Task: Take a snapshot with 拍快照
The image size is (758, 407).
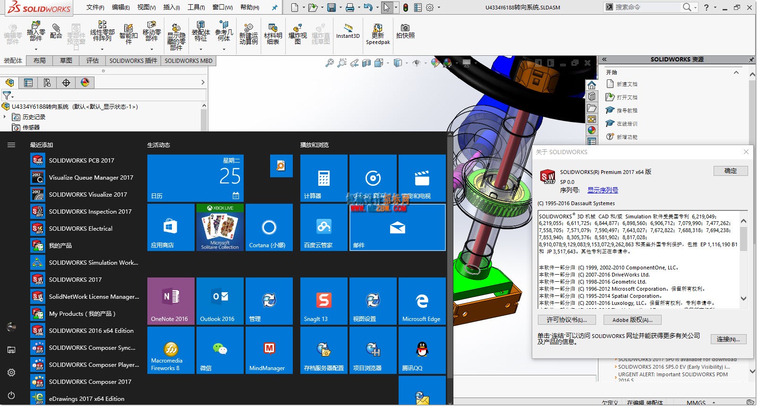Action: coord(405,31)
